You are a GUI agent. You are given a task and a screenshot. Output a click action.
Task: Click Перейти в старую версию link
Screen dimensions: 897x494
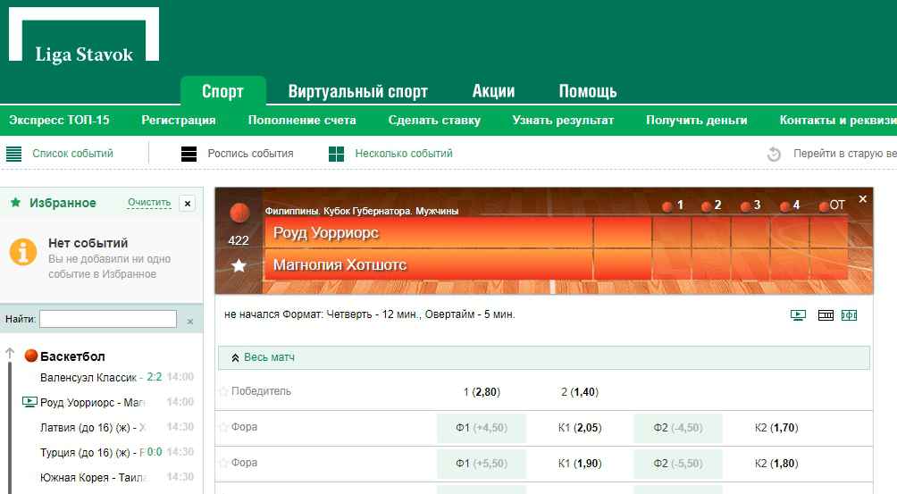pyautogui.click(x=845, y=154)
